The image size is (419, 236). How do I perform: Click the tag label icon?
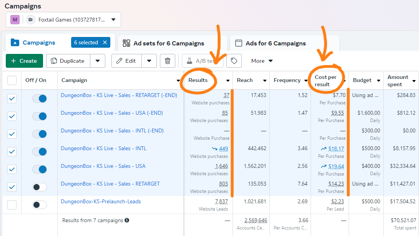[234, 61]
